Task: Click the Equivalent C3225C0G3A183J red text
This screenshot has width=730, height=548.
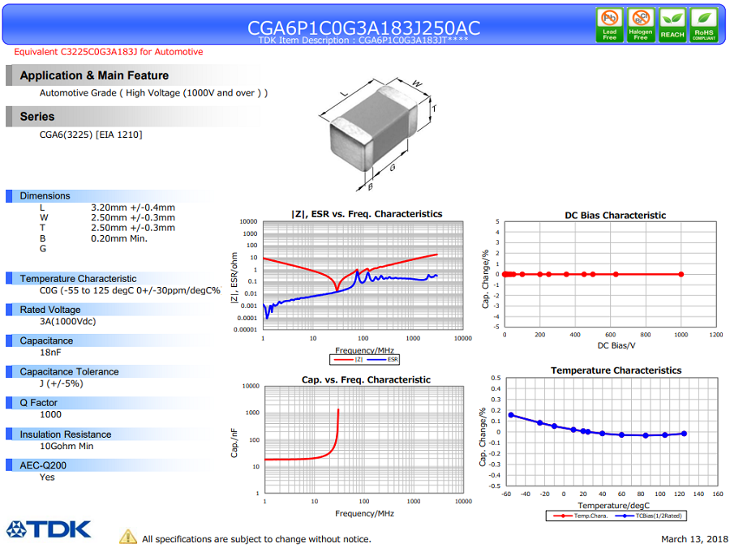Action: pos(109,52)
